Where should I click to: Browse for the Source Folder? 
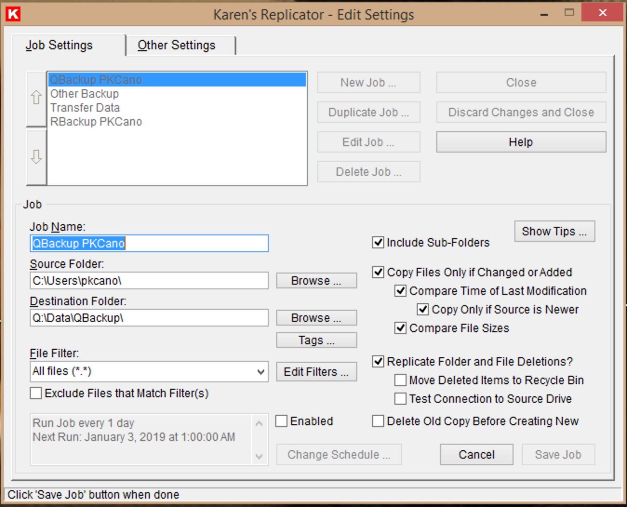pos(316,280)
